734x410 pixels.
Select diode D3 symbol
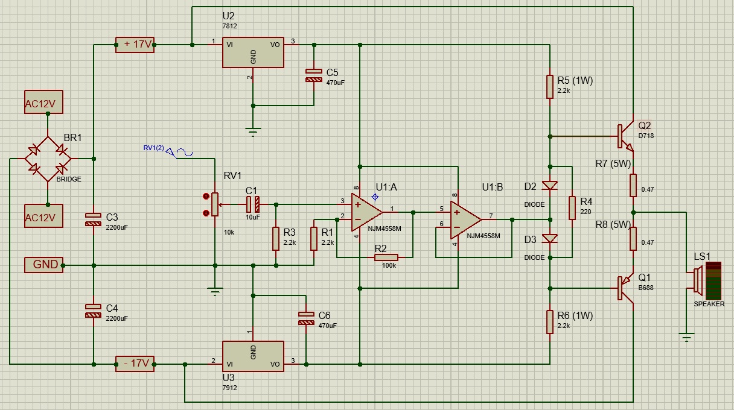point(550,239)
